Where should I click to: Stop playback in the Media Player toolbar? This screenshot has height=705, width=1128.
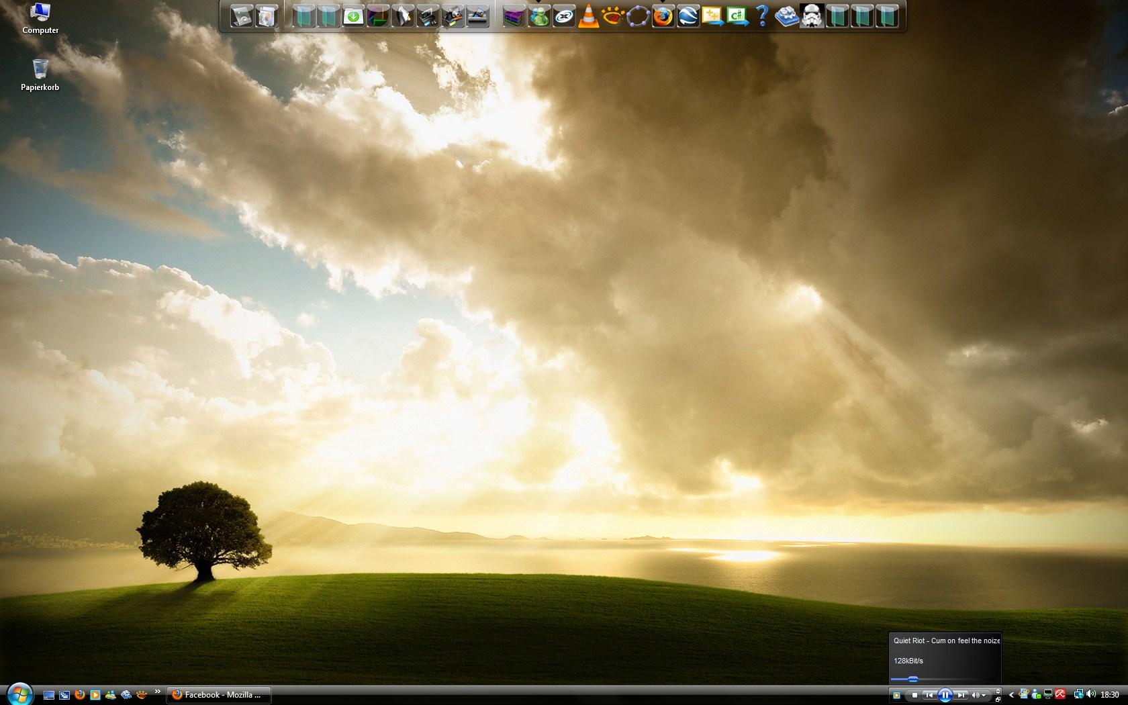tap(914, 696)
